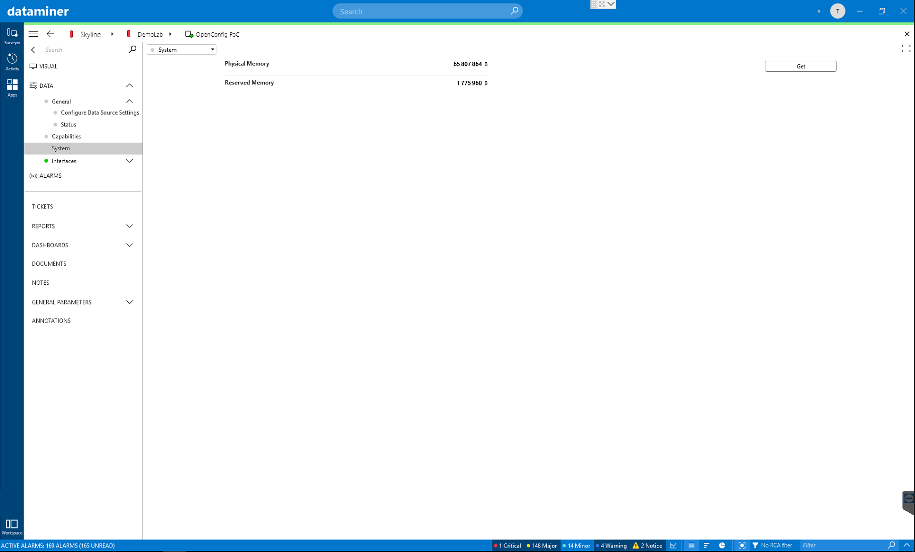The width and height of the screenshot is (915, 552).
Task: Filter alarms by 2 Notice
Action: tap(647, 545)
